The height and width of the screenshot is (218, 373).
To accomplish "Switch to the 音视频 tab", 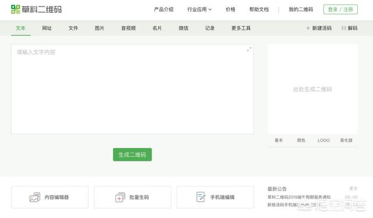I will pyautogui.click(x=128, y=28).
